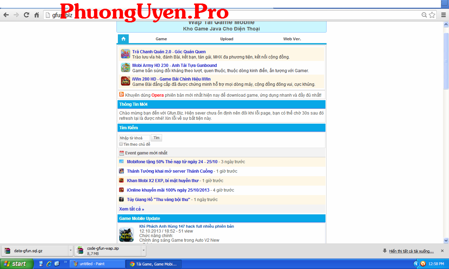Open dropdown arrow for code-gfun-wap.zip download
The width and height of the screenshot is (449, 269).
tap(143, 251)
